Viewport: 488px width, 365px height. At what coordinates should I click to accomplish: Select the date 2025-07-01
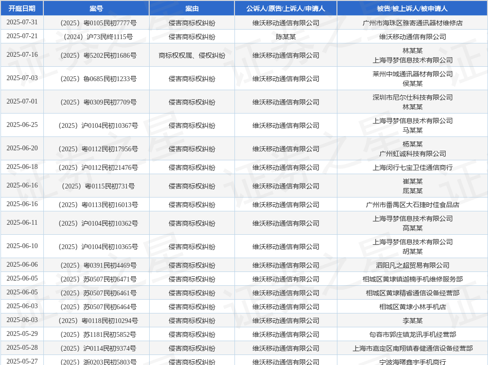[22, 101]
